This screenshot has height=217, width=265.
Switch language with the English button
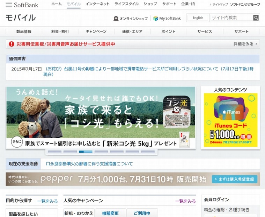coord(198,18)
